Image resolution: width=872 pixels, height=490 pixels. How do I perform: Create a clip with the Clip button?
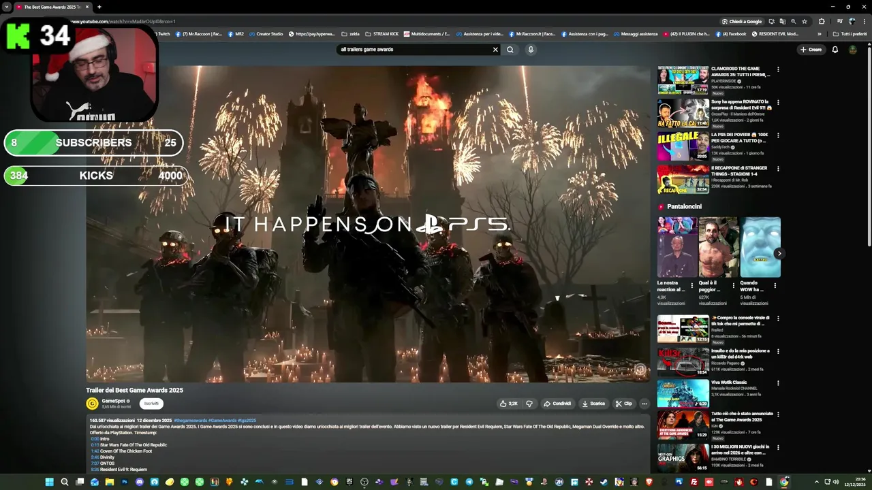coord(623,404)
